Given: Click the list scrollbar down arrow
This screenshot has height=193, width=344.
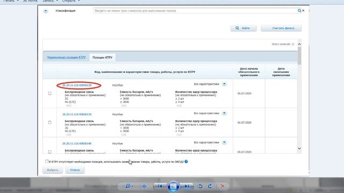Looking at the screenshot, I should coord(299,149).
